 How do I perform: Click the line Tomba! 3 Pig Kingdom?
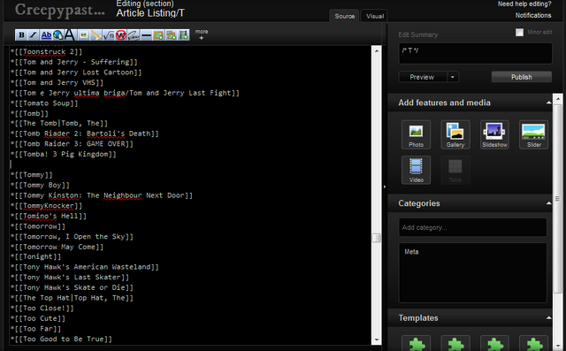[64, 154]
